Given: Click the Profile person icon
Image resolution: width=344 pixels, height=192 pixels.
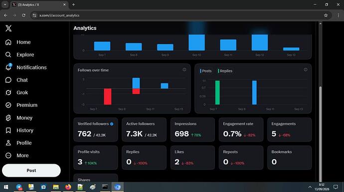Looking at the screenshot, I should tap(8, 143).
